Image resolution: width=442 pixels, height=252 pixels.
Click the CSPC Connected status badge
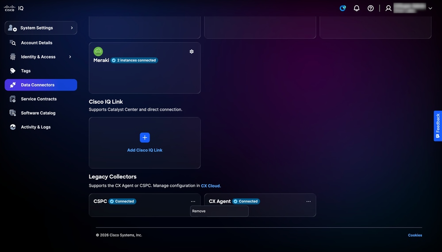tap(123, 201)
